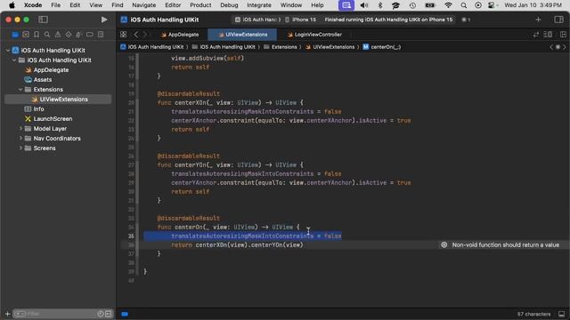This screenshot has height=320, width=570.
Task: Open the Product menu
Action: pos(200,5)
